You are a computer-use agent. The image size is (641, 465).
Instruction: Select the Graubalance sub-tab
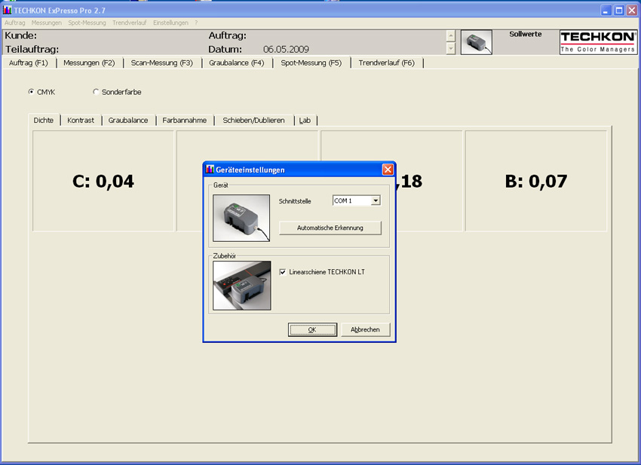[128, 121]
